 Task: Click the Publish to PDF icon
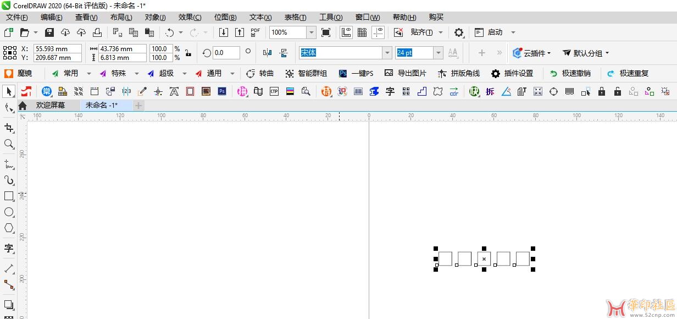click(255, 32)
